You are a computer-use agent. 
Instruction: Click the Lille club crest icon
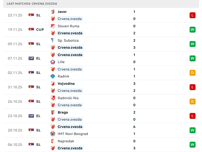click(x=53, y=62)
